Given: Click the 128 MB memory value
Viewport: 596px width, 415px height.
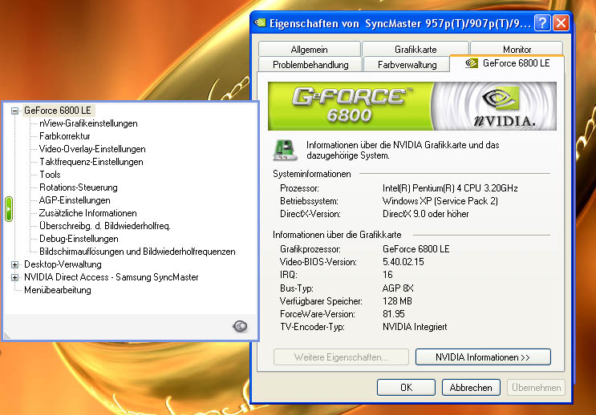Looking at the screenshot, I should 397,301.
